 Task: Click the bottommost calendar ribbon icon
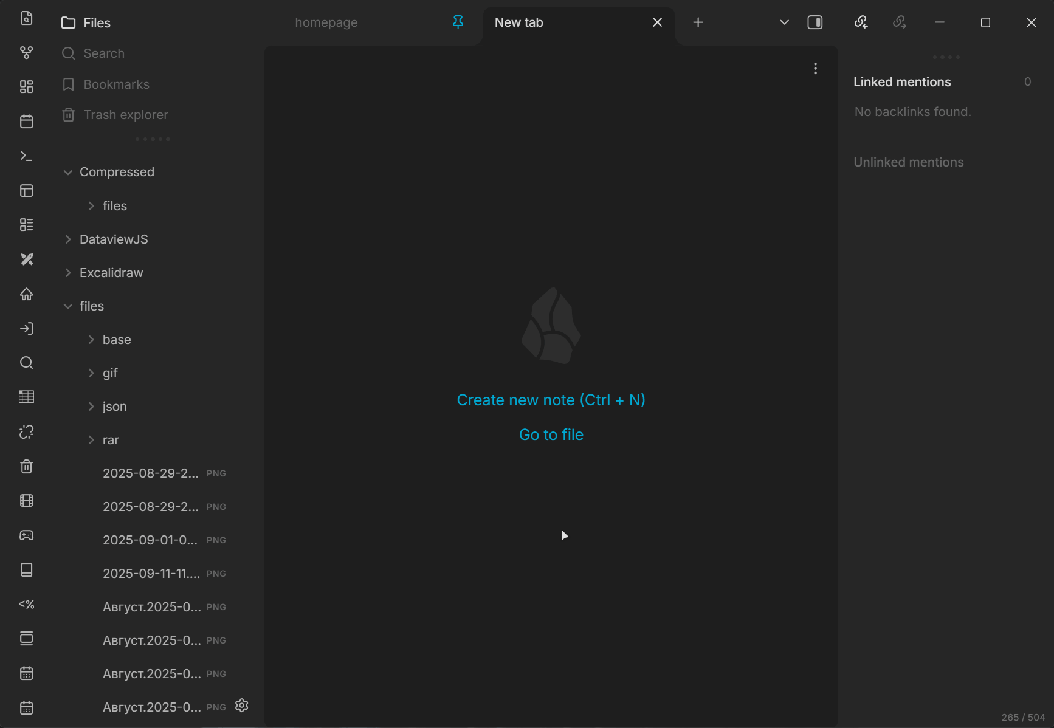click(26, 708)
